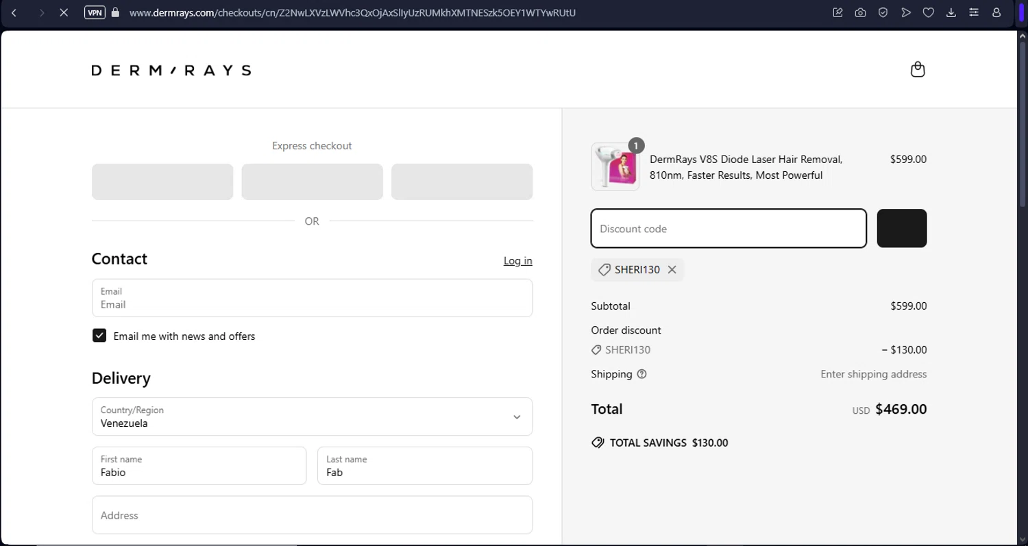Viewport: 1028px width, 546px height.
Task: Uncheck Email me with news and offers
Action: [99, 336]
